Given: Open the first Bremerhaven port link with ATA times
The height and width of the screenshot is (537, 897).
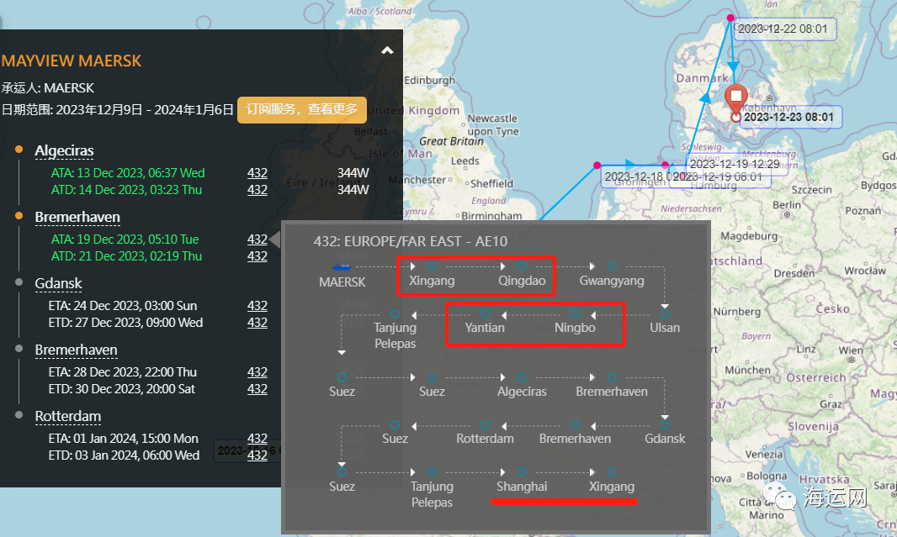Looking at the screenshot, I should [x=77, y=217].
